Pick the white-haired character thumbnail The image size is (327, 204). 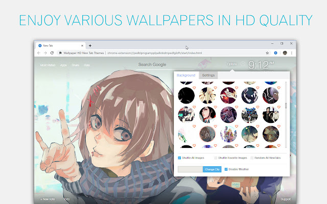(x=271, y=95)
